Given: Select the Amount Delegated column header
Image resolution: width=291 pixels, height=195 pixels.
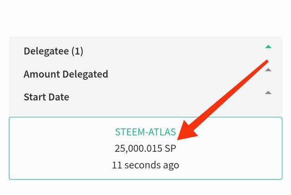Looking at the screenshot, I should point(65,74).
